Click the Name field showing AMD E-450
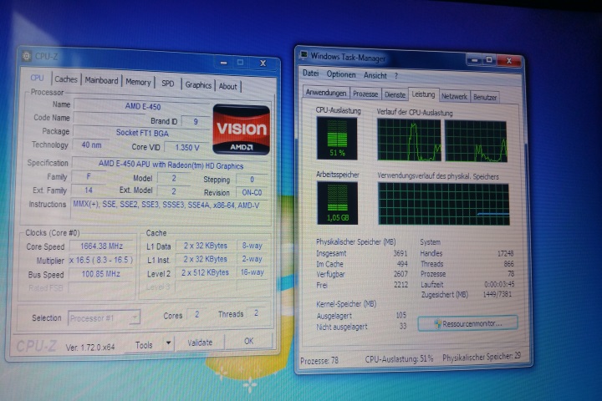This screenshot has height=401, width=602. pos(141,106)
